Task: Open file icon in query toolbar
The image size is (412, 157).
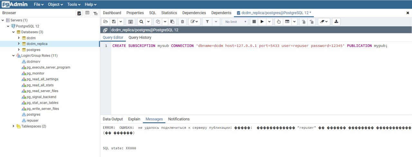Action: 106,22
